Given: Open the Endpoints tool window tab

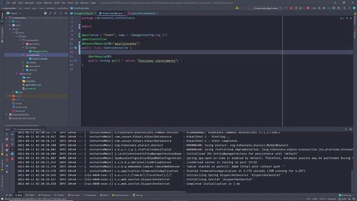Looking at the screenshot, I should coord(90,195).
